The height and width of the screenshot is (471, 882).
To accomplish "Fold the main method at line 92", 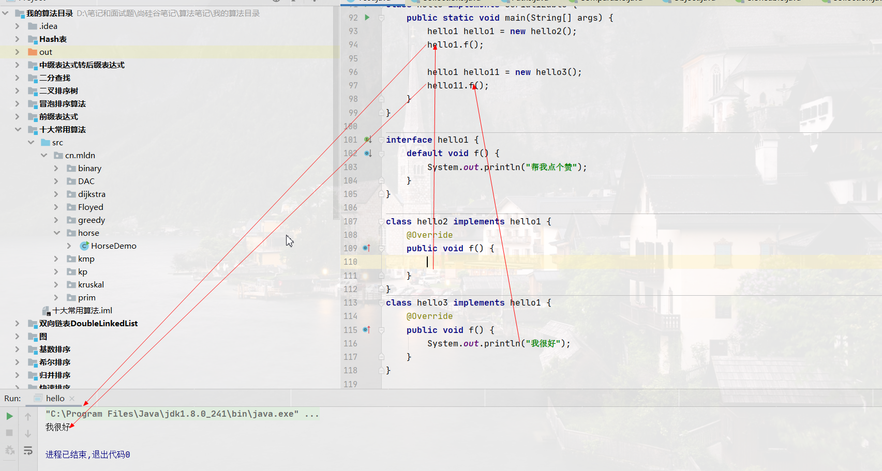I will [381, 18].
